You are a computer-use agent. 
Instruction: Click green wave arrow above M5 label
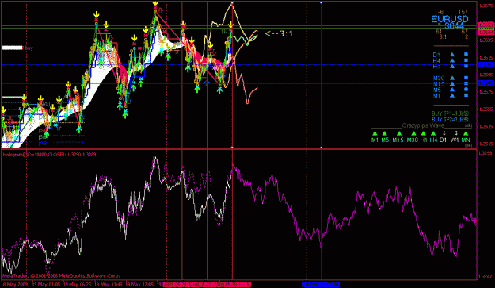pyautogui.click(x=384, y=134)
